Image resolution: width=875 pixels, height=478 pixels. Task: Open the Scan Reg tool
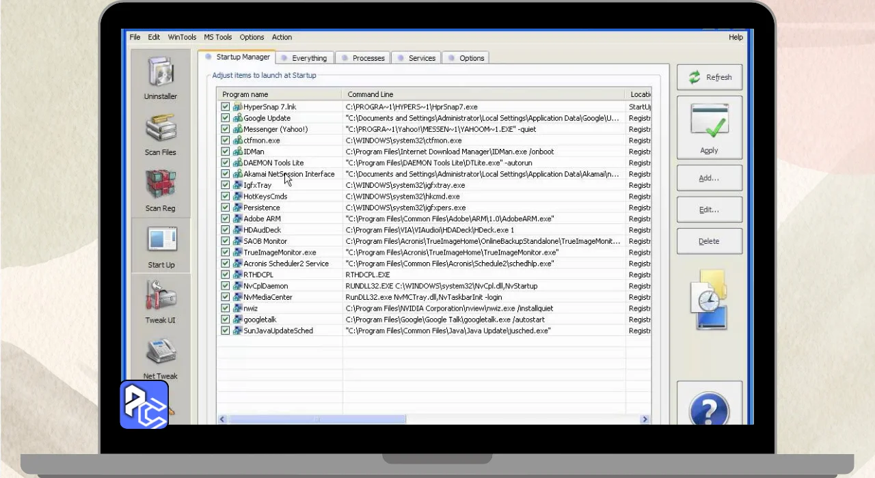click(161, 184)
